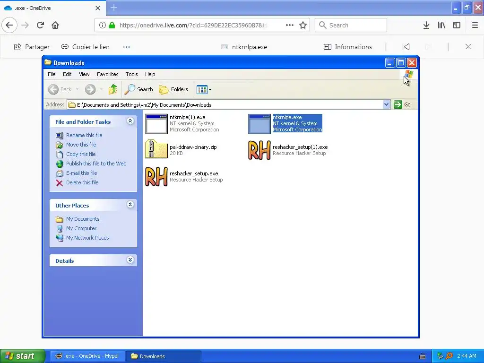The width and height of the screenshot is (484, 363).
Task: Click the tray clock showing 2:44 AM
Action: (x=467, y=356)
